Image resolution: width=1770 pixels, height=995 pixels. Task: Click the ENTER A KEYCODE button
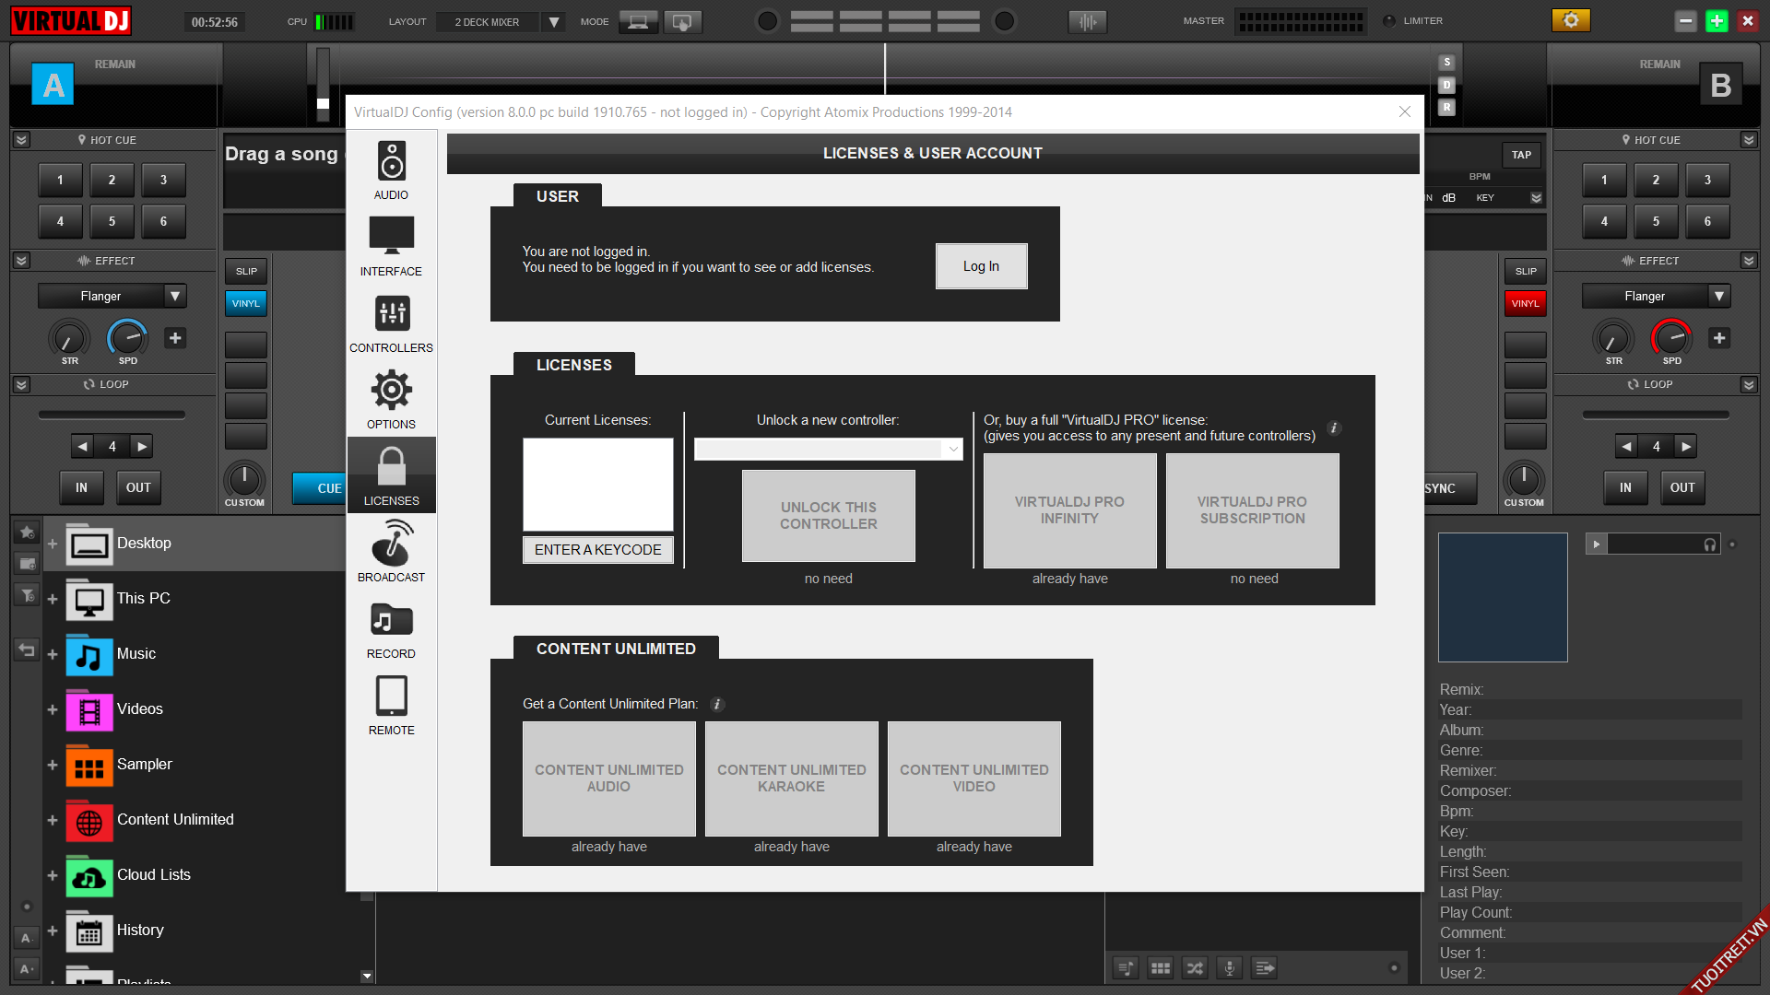point(597,550)
